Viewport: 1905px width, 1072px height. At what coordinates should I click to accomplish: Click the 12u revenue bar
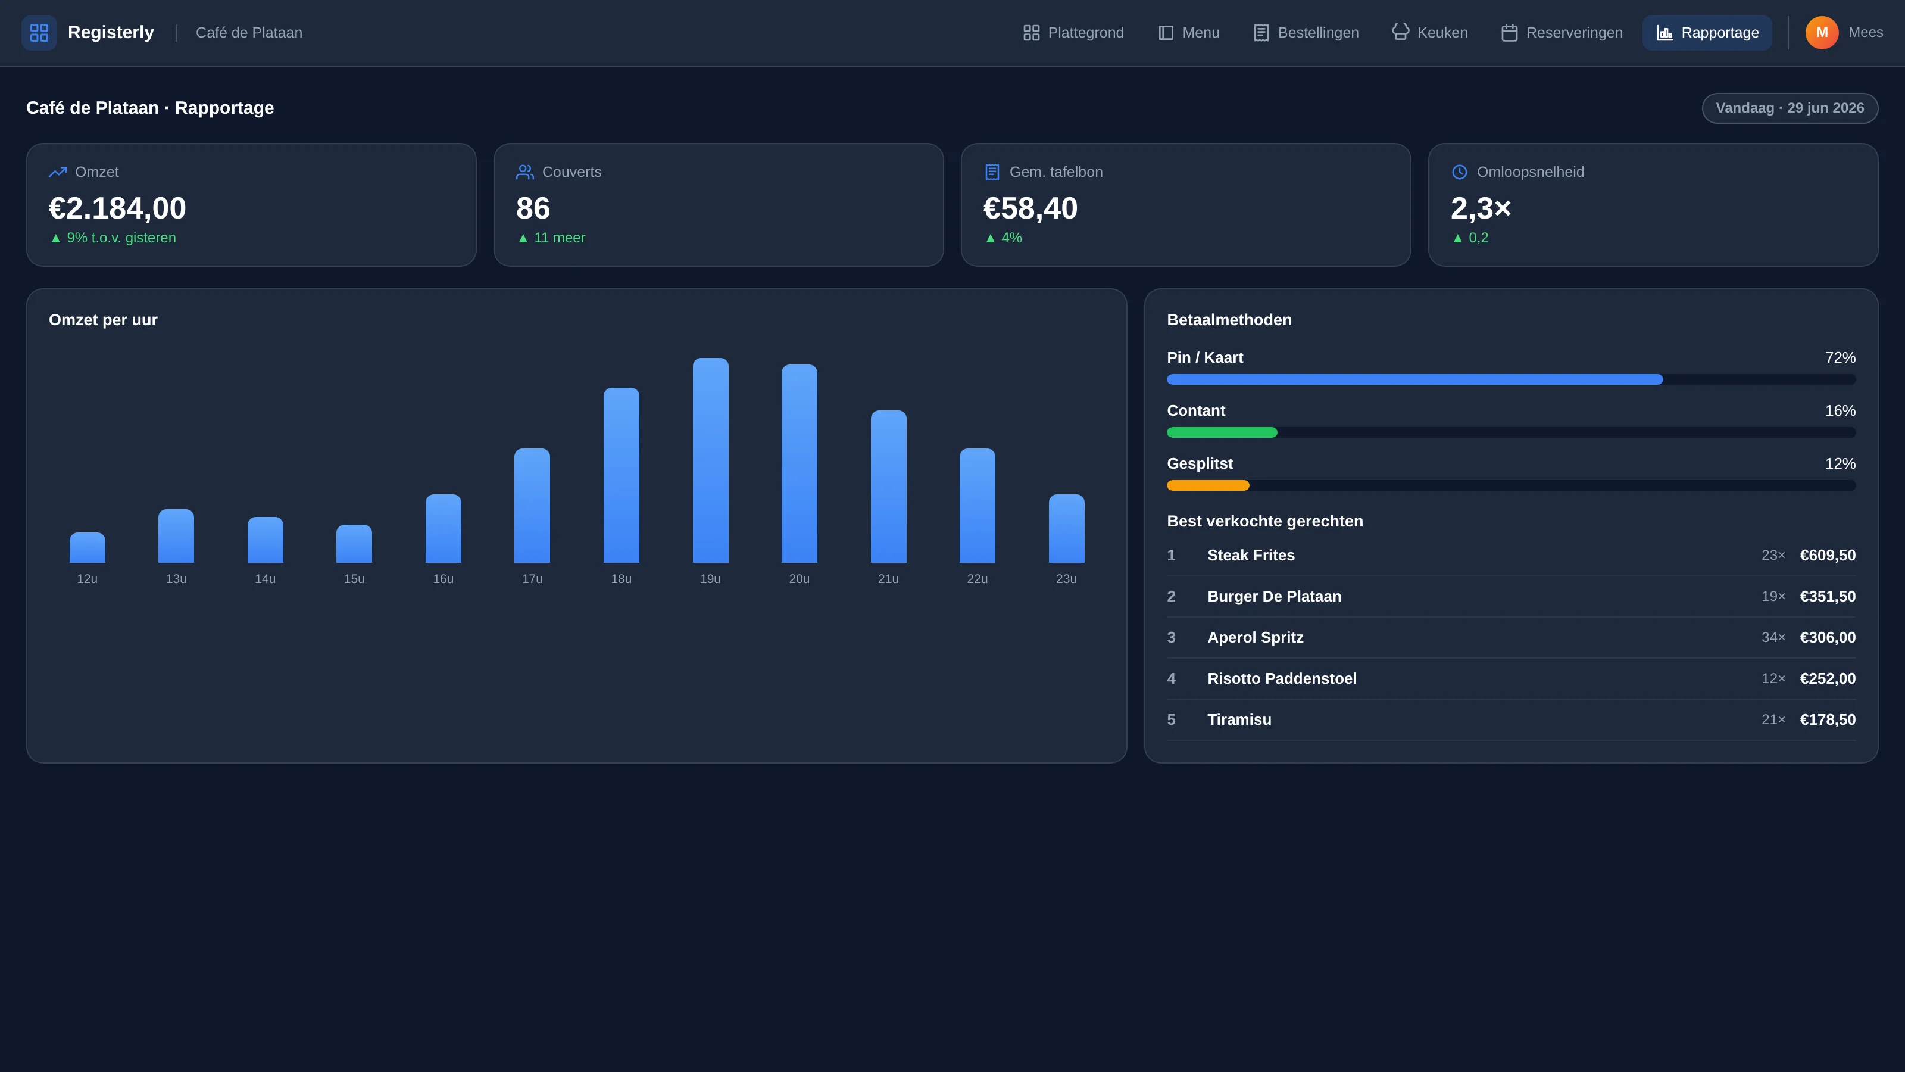88,547
